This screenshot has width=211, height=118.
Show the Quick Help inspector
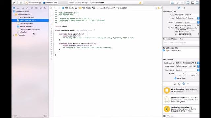click(x=184, y=8)
